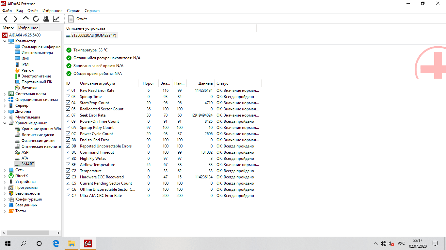The height and width of the screenshot is (250, 446).
Task: Sort by the Статус column header
Action: click(238, 83)
